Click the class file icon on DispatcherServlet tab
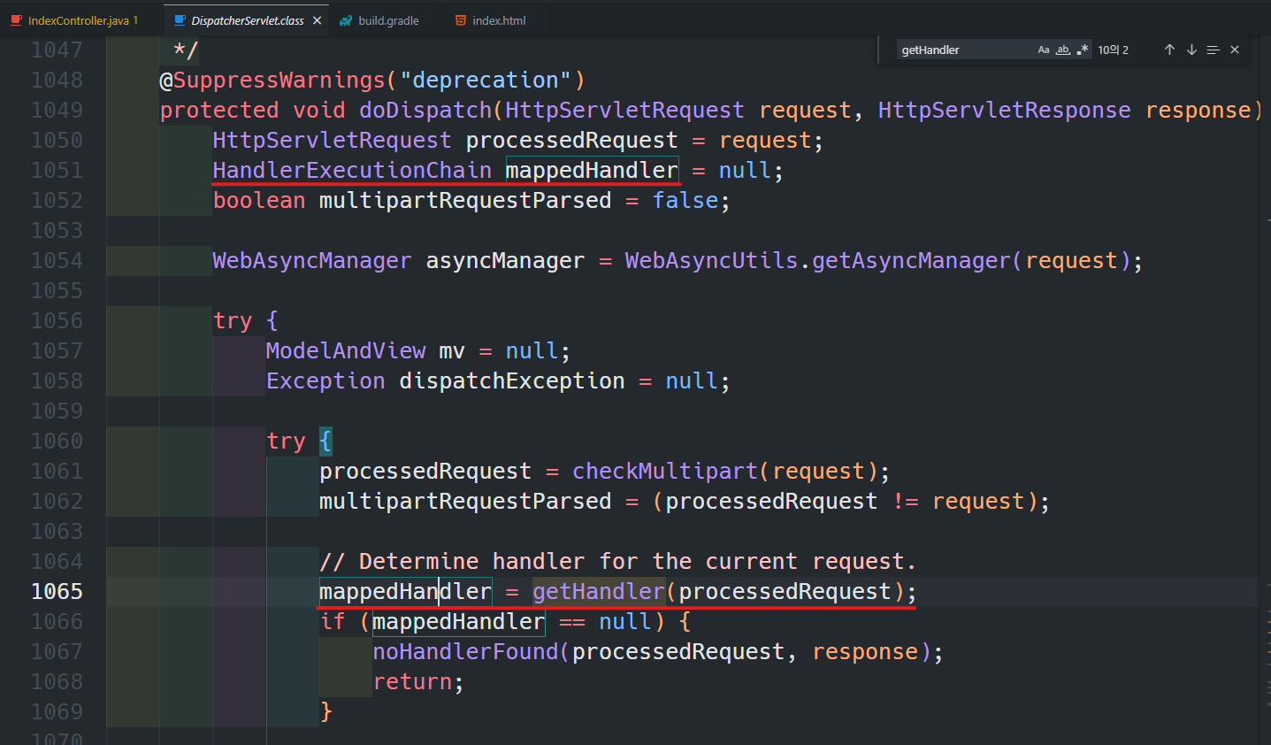 pyautogui.click(x=180, y=20)
